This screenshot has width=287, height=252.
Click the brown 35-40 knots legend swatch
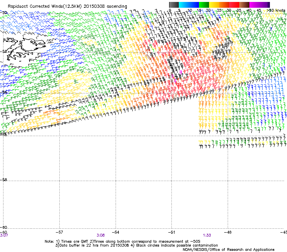[244, 5]
